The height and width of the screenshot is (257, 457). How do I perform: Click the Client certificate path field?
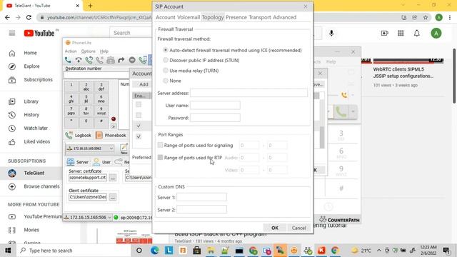88,197
